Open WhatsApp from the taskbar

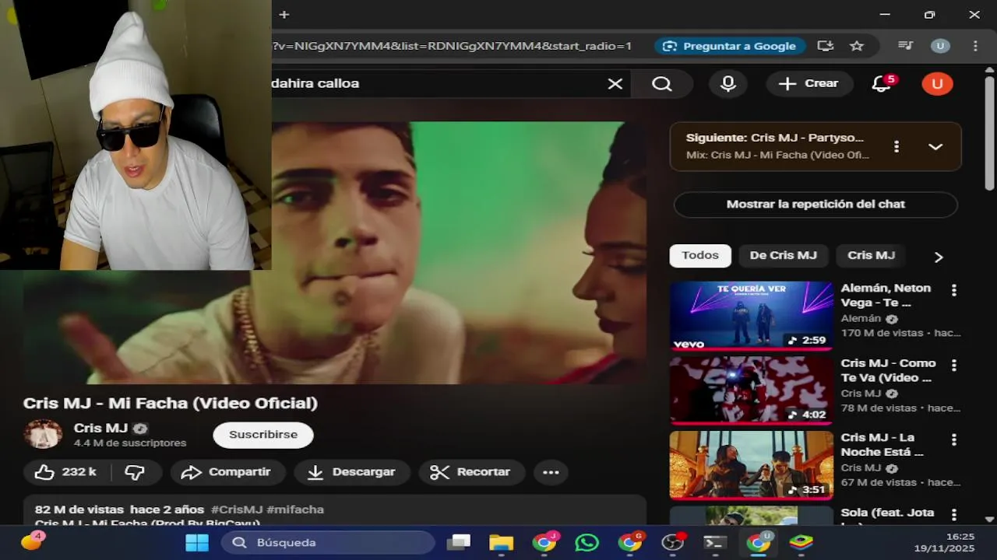[587, 542]
